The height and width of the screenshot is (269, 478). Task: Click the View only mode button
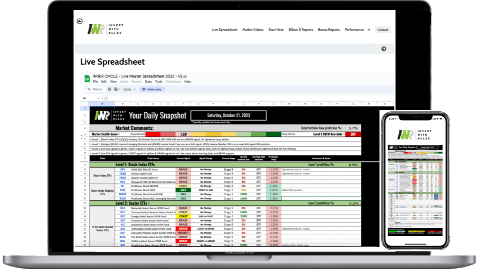click(152, 89)
